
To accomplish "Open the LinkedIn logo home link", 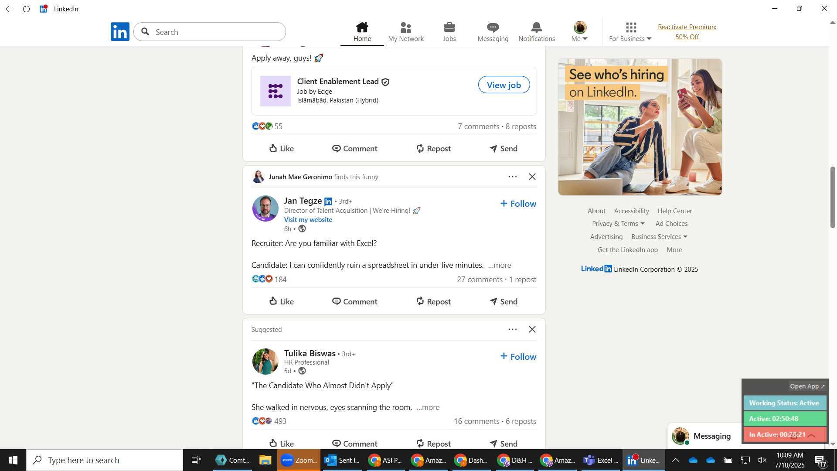I will point(120,32).
